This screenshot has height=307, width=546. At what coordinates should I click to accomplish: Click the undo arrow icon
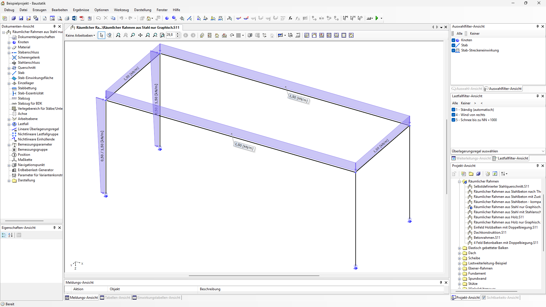[x=121, y=18]
